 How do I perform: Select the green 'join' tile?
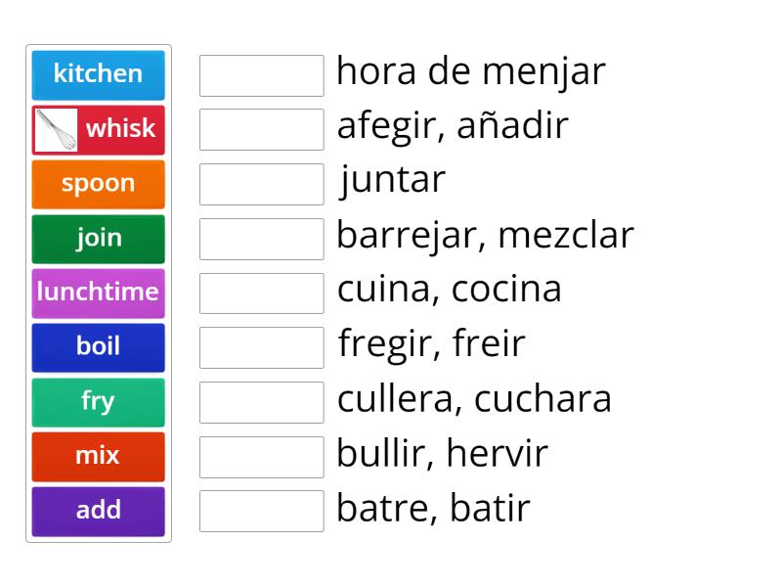[x=98, y=238]
